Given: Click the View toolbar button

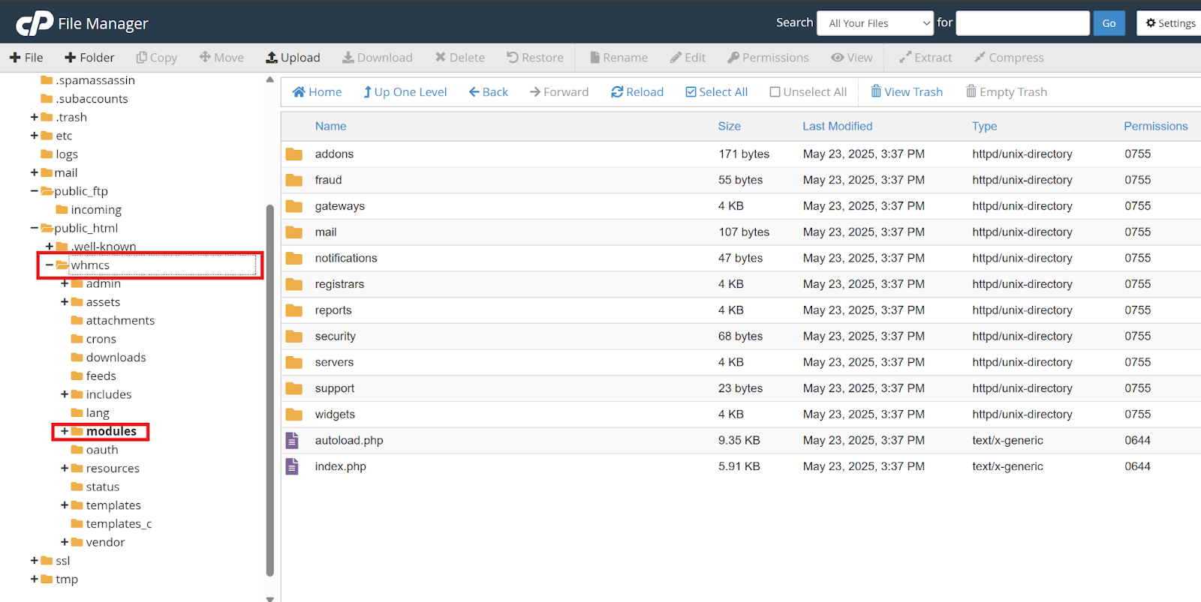Looking at the screenshot, I should (852, 58).
